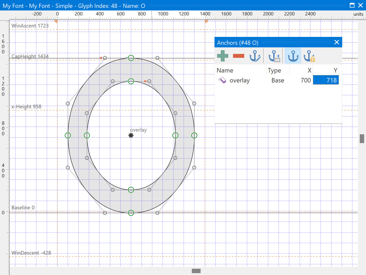
Task: Click the anchor-with-pencil edit icon
Action: coord(255,56)
